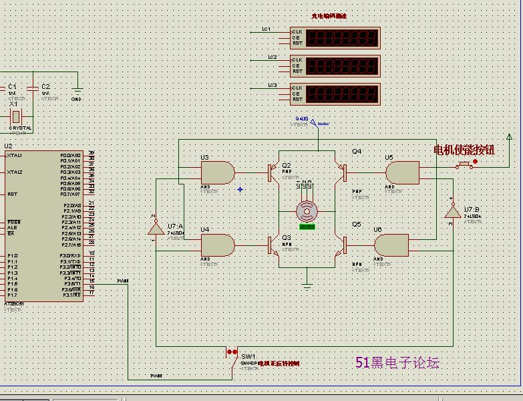Viewport: 523px width, 401px height.
Task: Select the counter display connected to LC1
Action: tap(335, 37)
